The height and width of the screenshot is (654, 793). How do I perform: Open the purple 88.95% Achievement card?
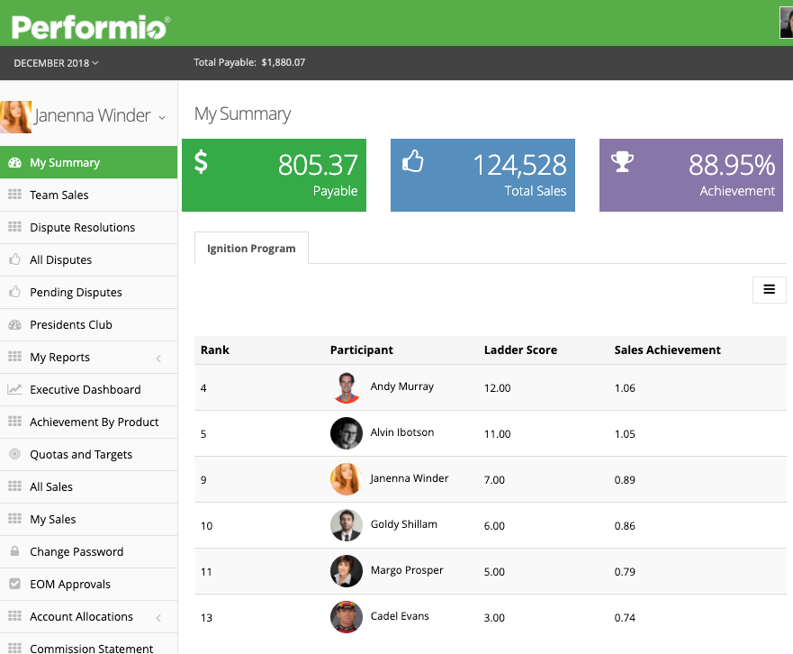(x=691, y=175)
